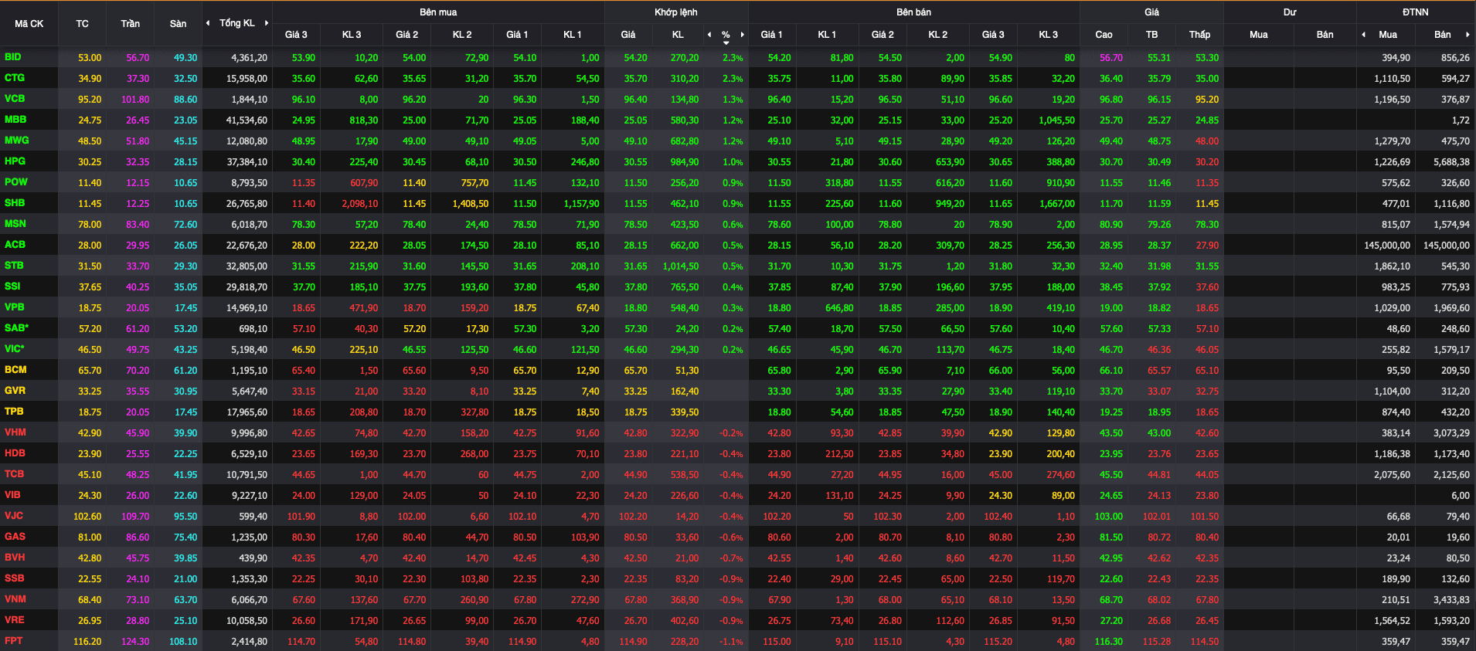Open the VCB stock ticker

pyautogui.click(x=15, y=99)
